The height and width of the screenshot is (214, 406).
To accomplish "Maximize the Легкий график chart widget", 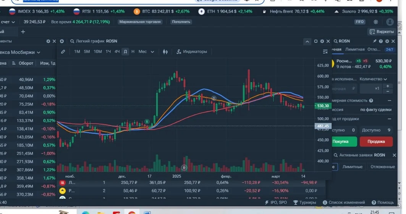I will 315,41.
